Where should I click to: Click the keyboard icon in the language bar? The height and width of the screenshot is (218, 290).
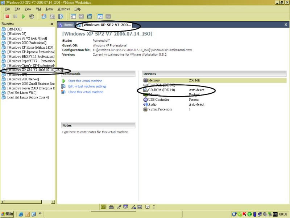pyautogui.click(x=111, y=207)
